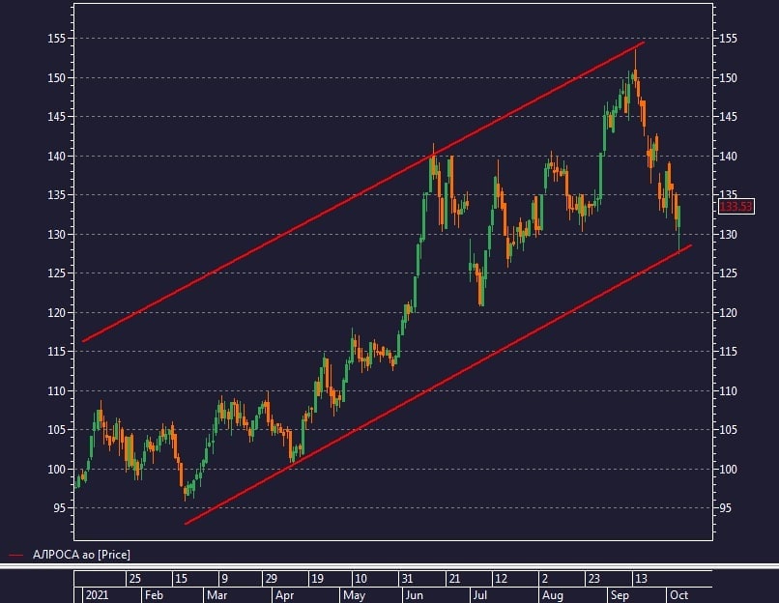Click the current price label 133.53

[x=736, y=206]
